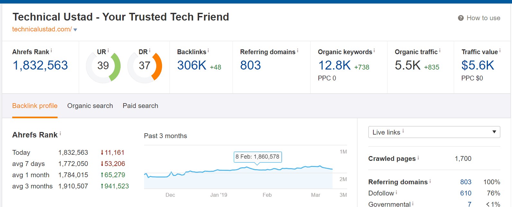Click the Governmental count 7

coord(470,204)
